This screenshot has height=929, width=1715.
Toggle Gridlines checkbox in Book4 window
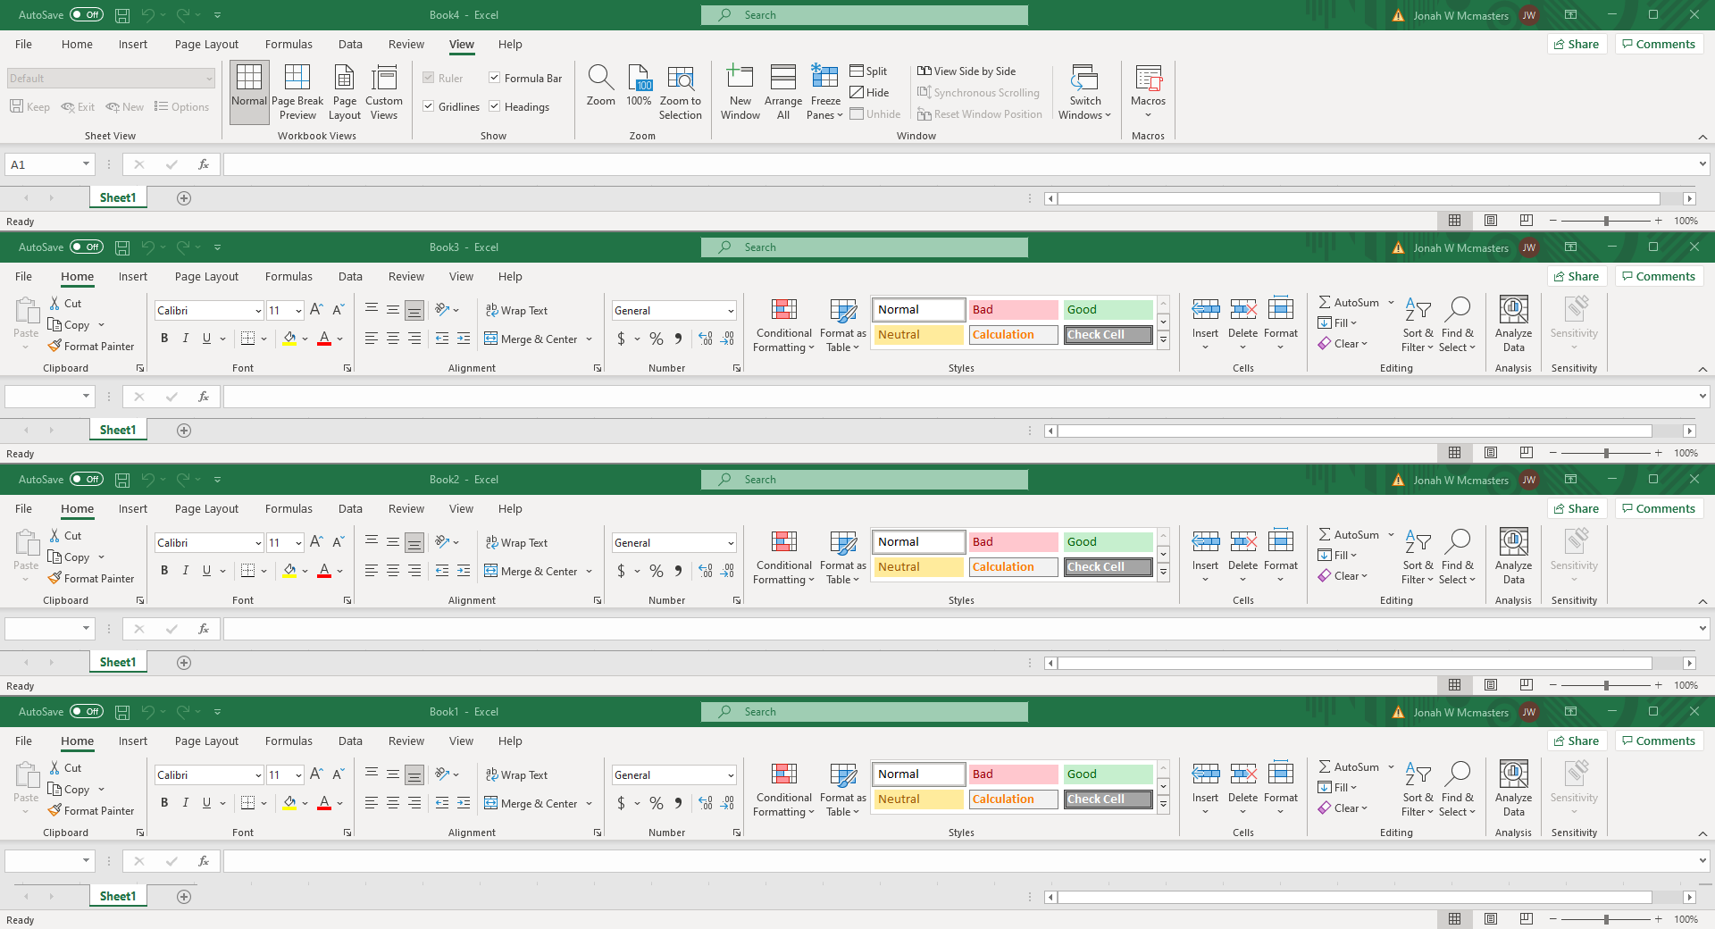click(429, 107)
